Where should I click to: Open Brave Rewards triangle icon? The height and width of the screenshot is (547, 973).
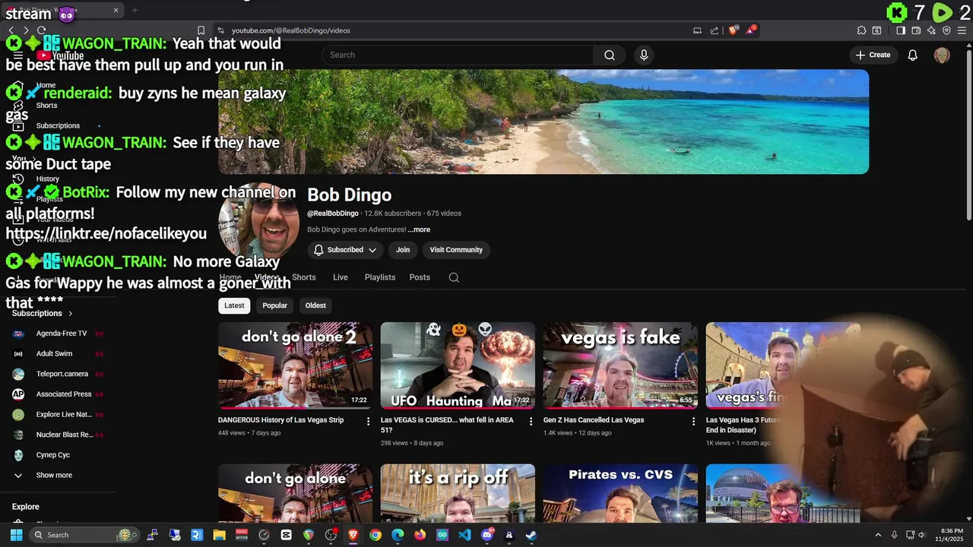coord(751,30)
